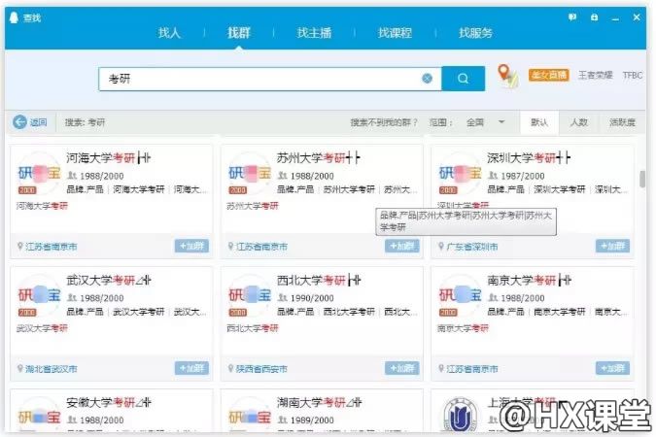Sort results by 活跃度
The width and height of the screenshot is (656, 437).
pyautogui.click(x=622, y=122)
